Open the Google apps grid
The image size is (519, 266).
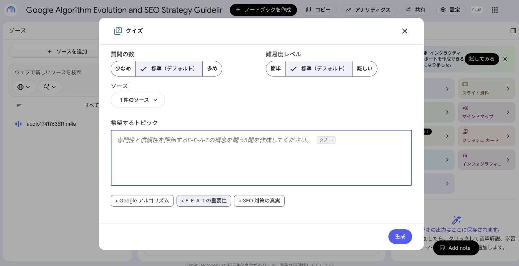(495, 10)
